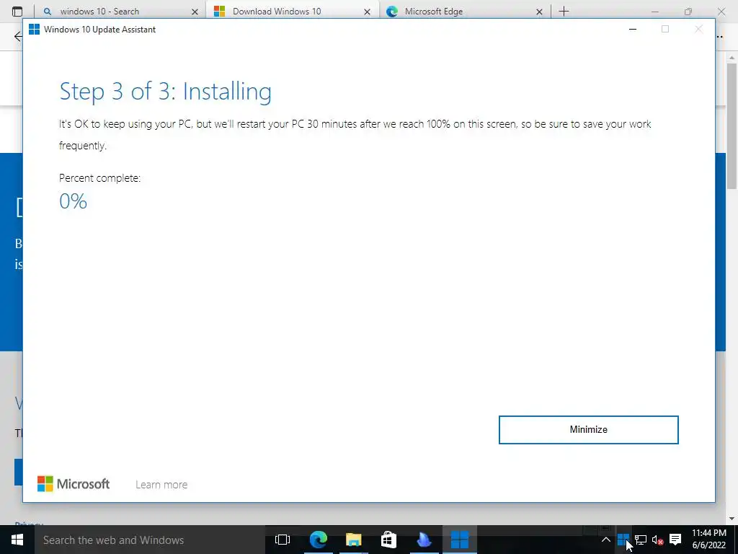The width and height of the screenshot is (738, 554).
Task: Open the Learn more link
Action: pyautogui.click(x=161, y=485)
